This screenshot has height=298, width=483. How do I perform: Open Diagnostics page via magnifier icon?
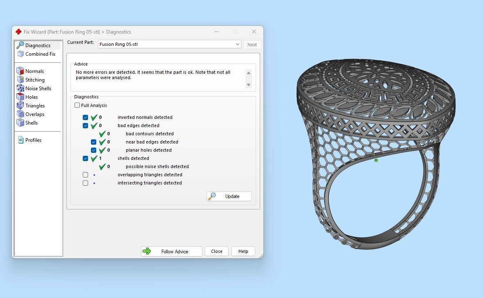(x=20, y=45)
